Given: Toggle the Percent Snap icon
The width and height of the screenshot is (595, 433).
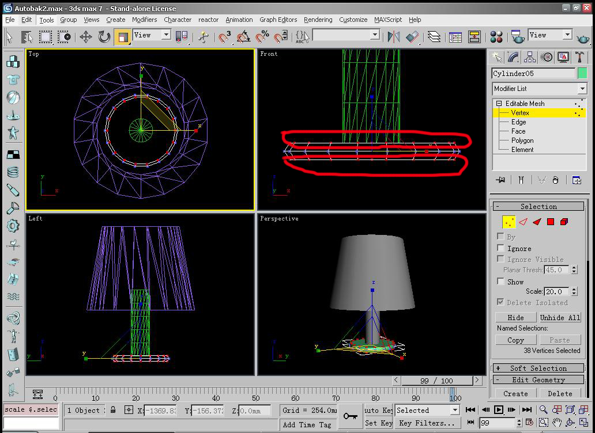Looking at the screenshot, I should pyautogui.click(x=262, y=37).
